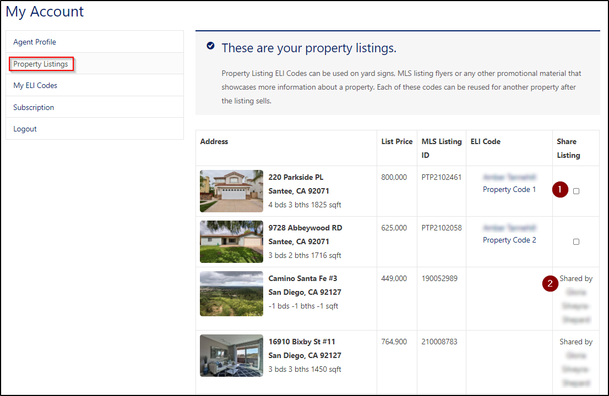Open the Property Code 1 link
The width and height of the screenshot is (609, 396).
coord(509,189)
